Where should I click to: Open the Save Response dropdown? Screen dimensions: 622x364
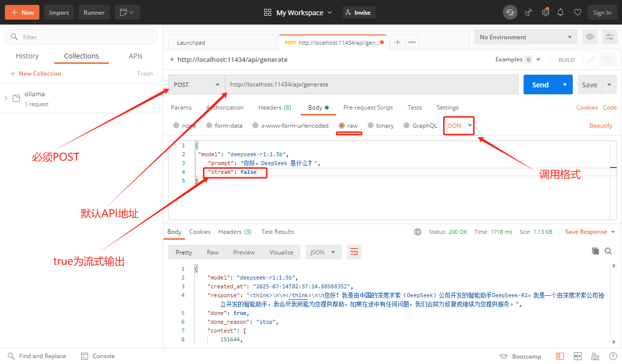click(x=590, y=232)
